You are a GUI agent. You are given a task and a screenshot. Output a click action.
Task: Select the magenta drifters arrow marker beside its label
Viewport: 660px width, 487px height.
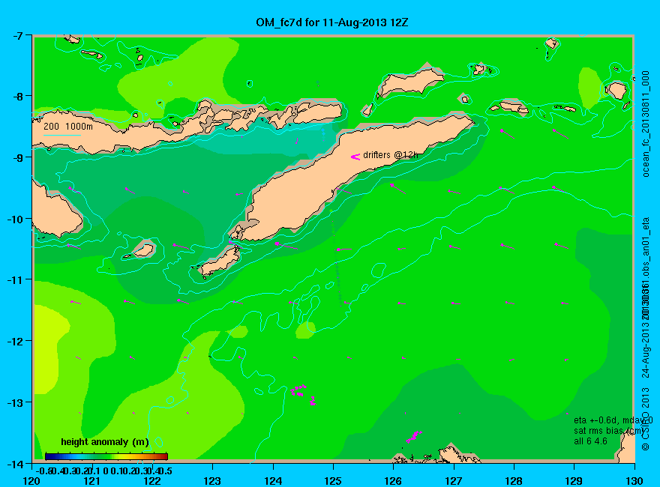(x=355, y=157)
